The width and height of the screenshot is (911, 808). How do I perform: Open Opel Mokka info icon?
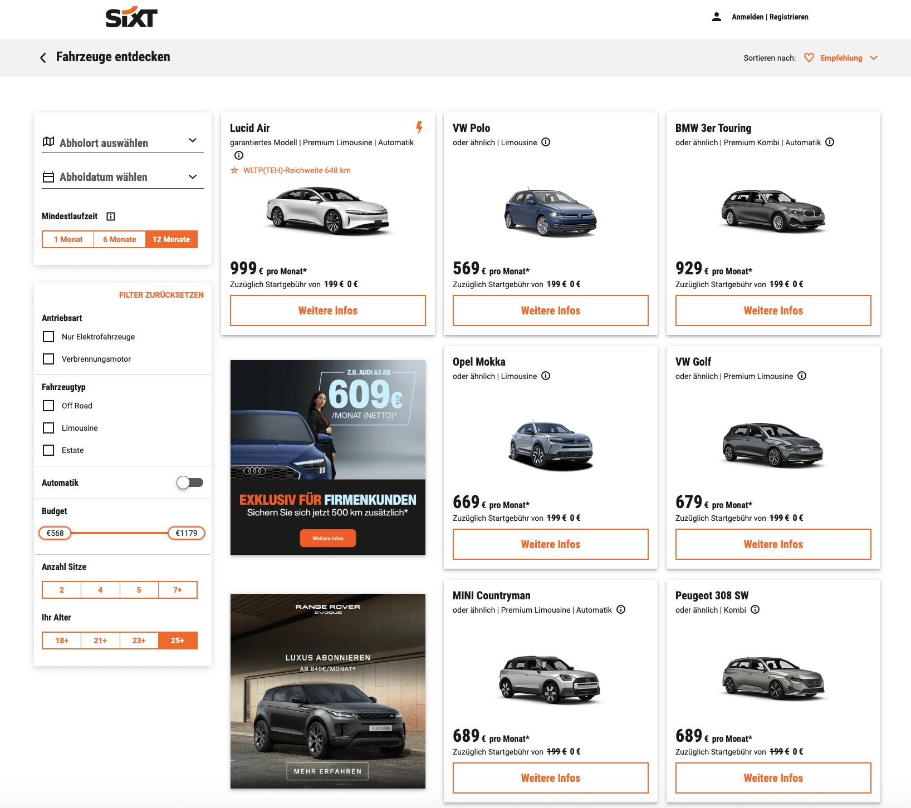(x=546, y=376)
